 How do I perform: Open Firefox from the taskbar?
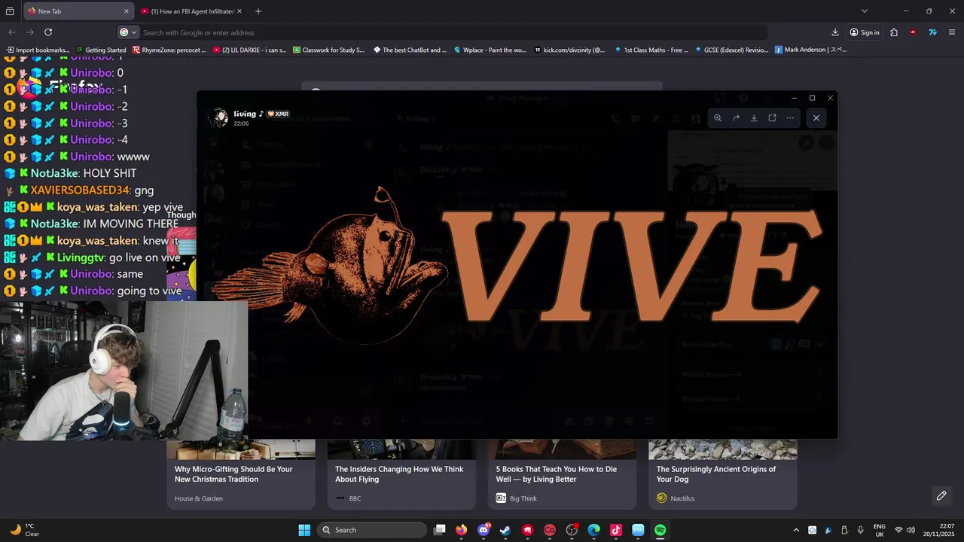tap(462, 530)
